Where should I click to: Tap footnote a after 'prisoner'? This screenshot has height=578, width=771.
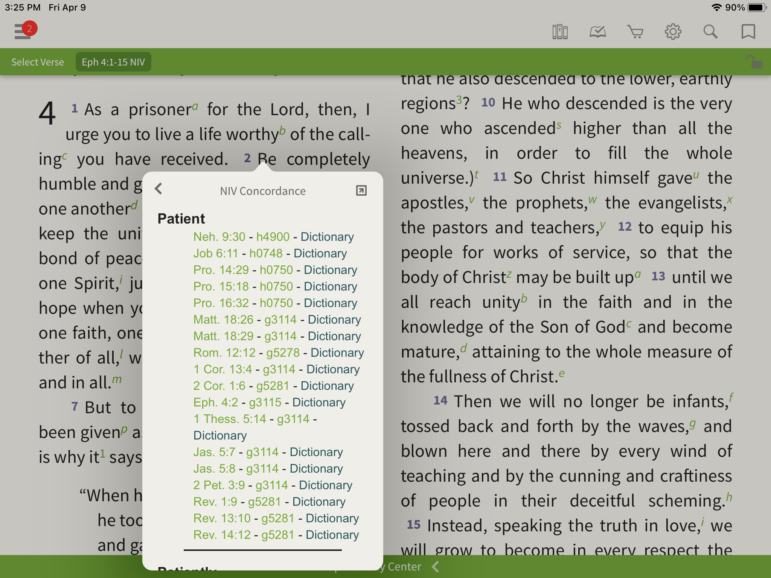click(x=195, y=106)
